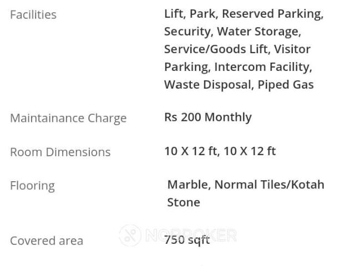Screen dimensions: 355x266
Task: Click the Maintainance Charge label
Action: coord(68,118)
